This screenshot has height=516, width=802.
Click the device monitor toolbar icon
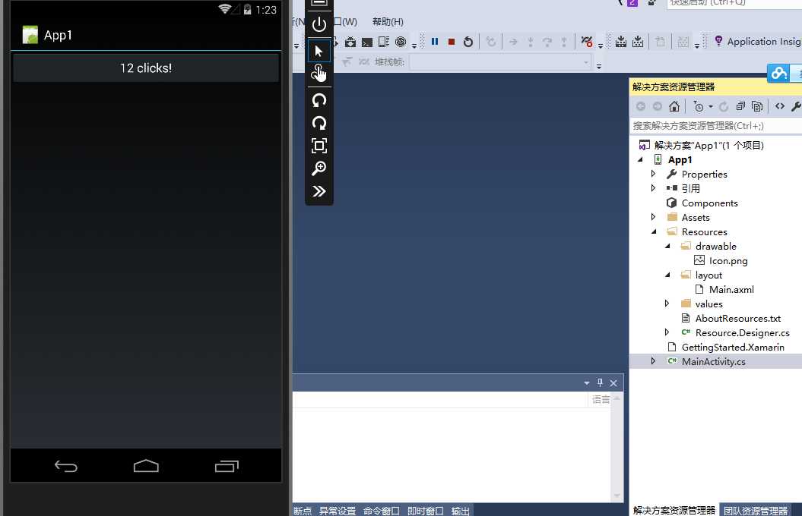tap(384, 42)
